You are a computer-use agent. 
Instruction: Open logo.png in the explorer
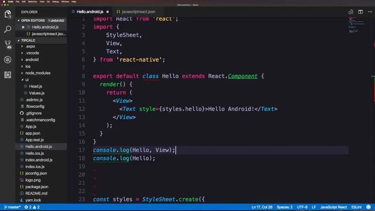coord(33,180)
